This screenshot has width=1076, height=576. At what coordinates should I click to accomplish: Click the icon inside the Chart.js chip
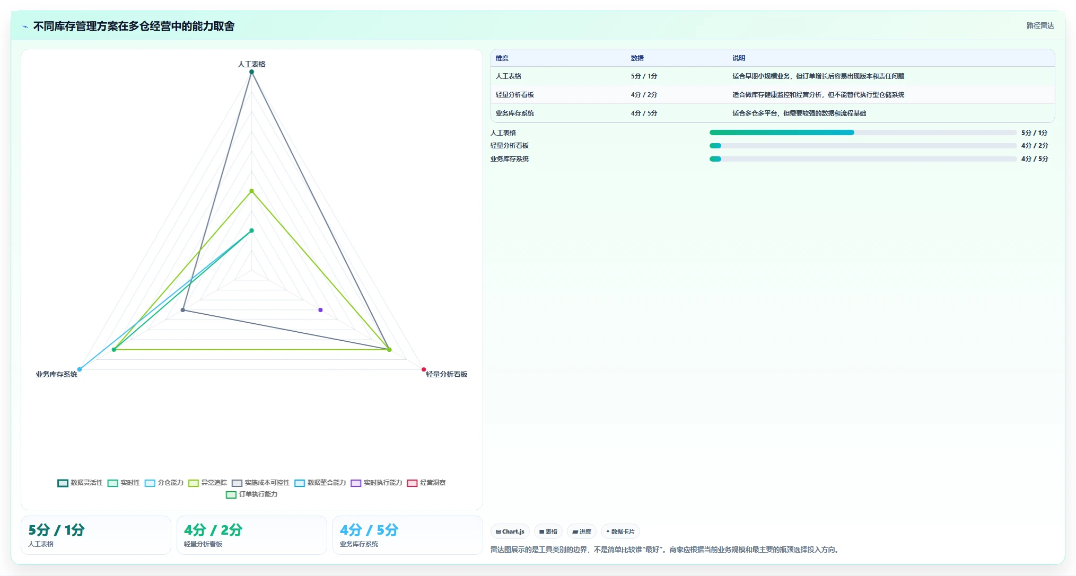click(498, 531)
